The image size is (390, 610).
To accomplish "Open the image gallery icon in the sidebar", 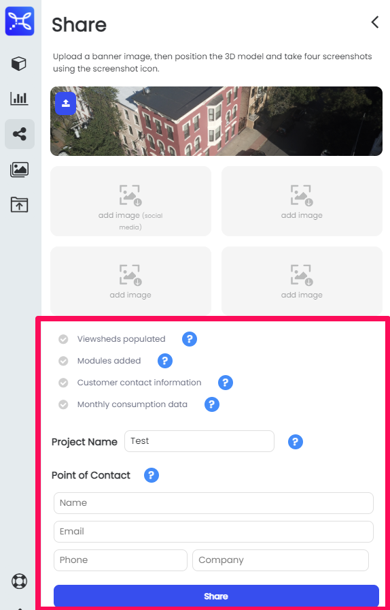I will click(x=19, y=170).
